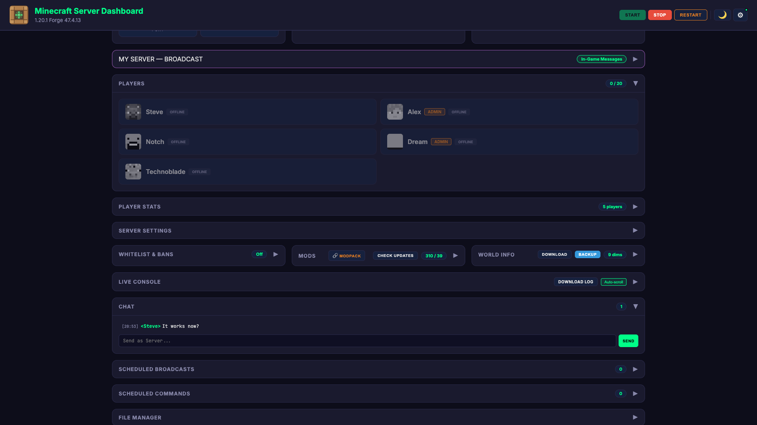757x425 pixels.
Task: Toggle Auto-scroll in Live Console
Action: [613, 282]
